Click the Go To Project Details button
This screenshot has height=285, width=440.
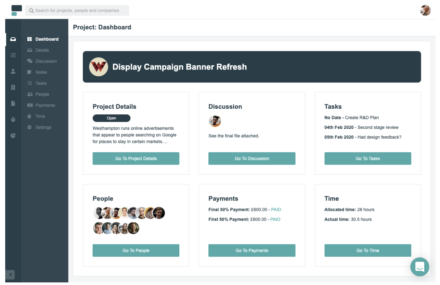(x=136, y=158)
